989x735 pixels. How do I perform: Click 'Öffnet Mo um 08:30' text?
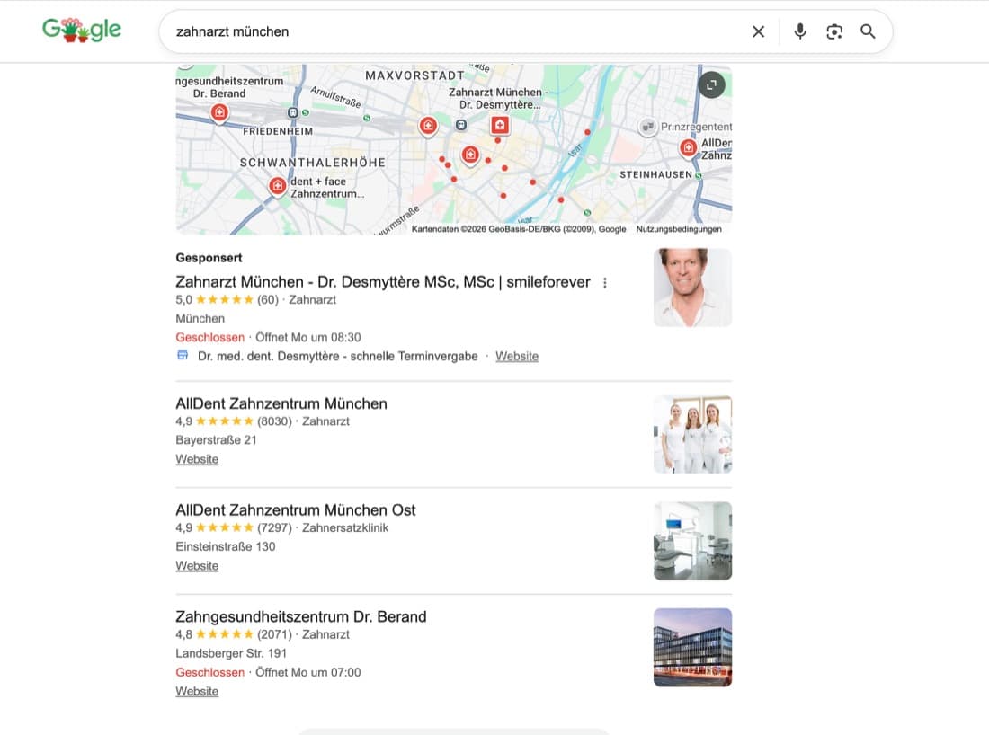coord(307,337)
